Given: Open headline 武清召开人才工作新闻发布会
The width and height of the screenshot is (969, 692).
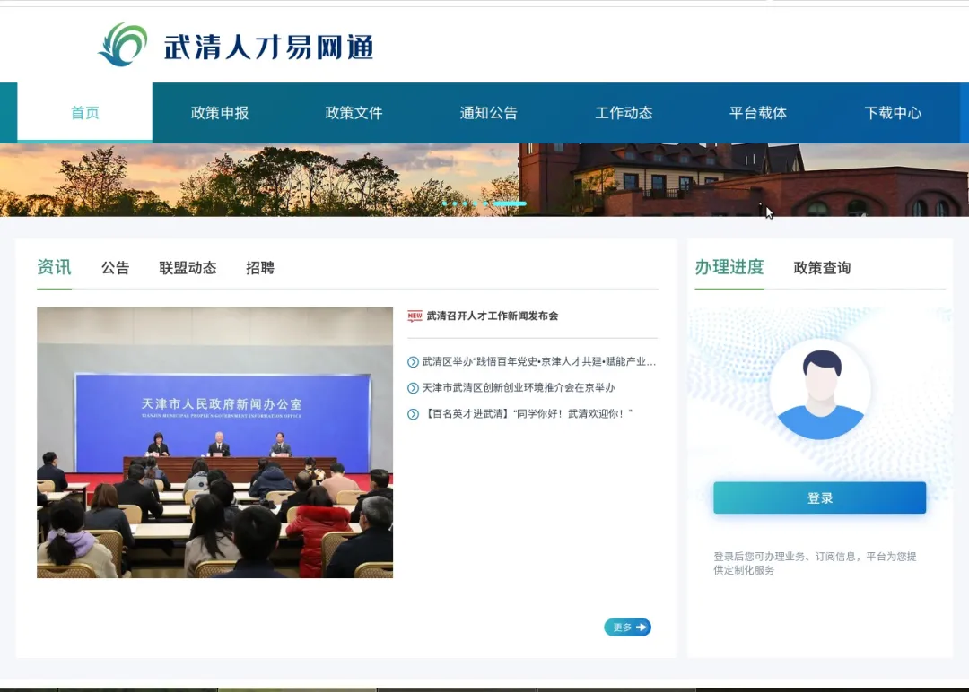Looking at the screenshot, I should [493, 316].
